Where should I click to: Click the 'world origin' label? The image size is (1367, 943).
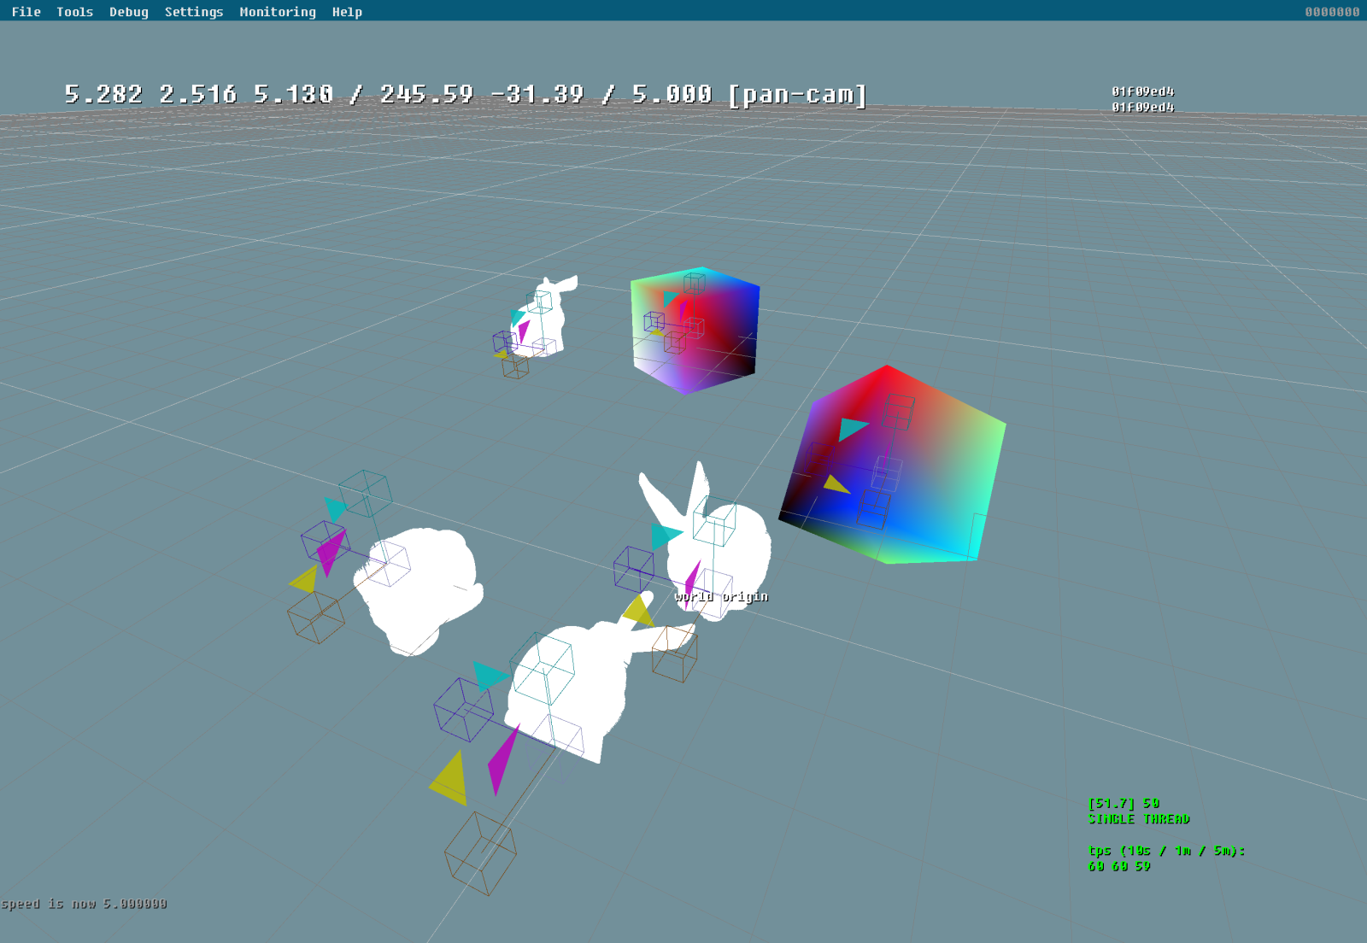coord(721,596)
